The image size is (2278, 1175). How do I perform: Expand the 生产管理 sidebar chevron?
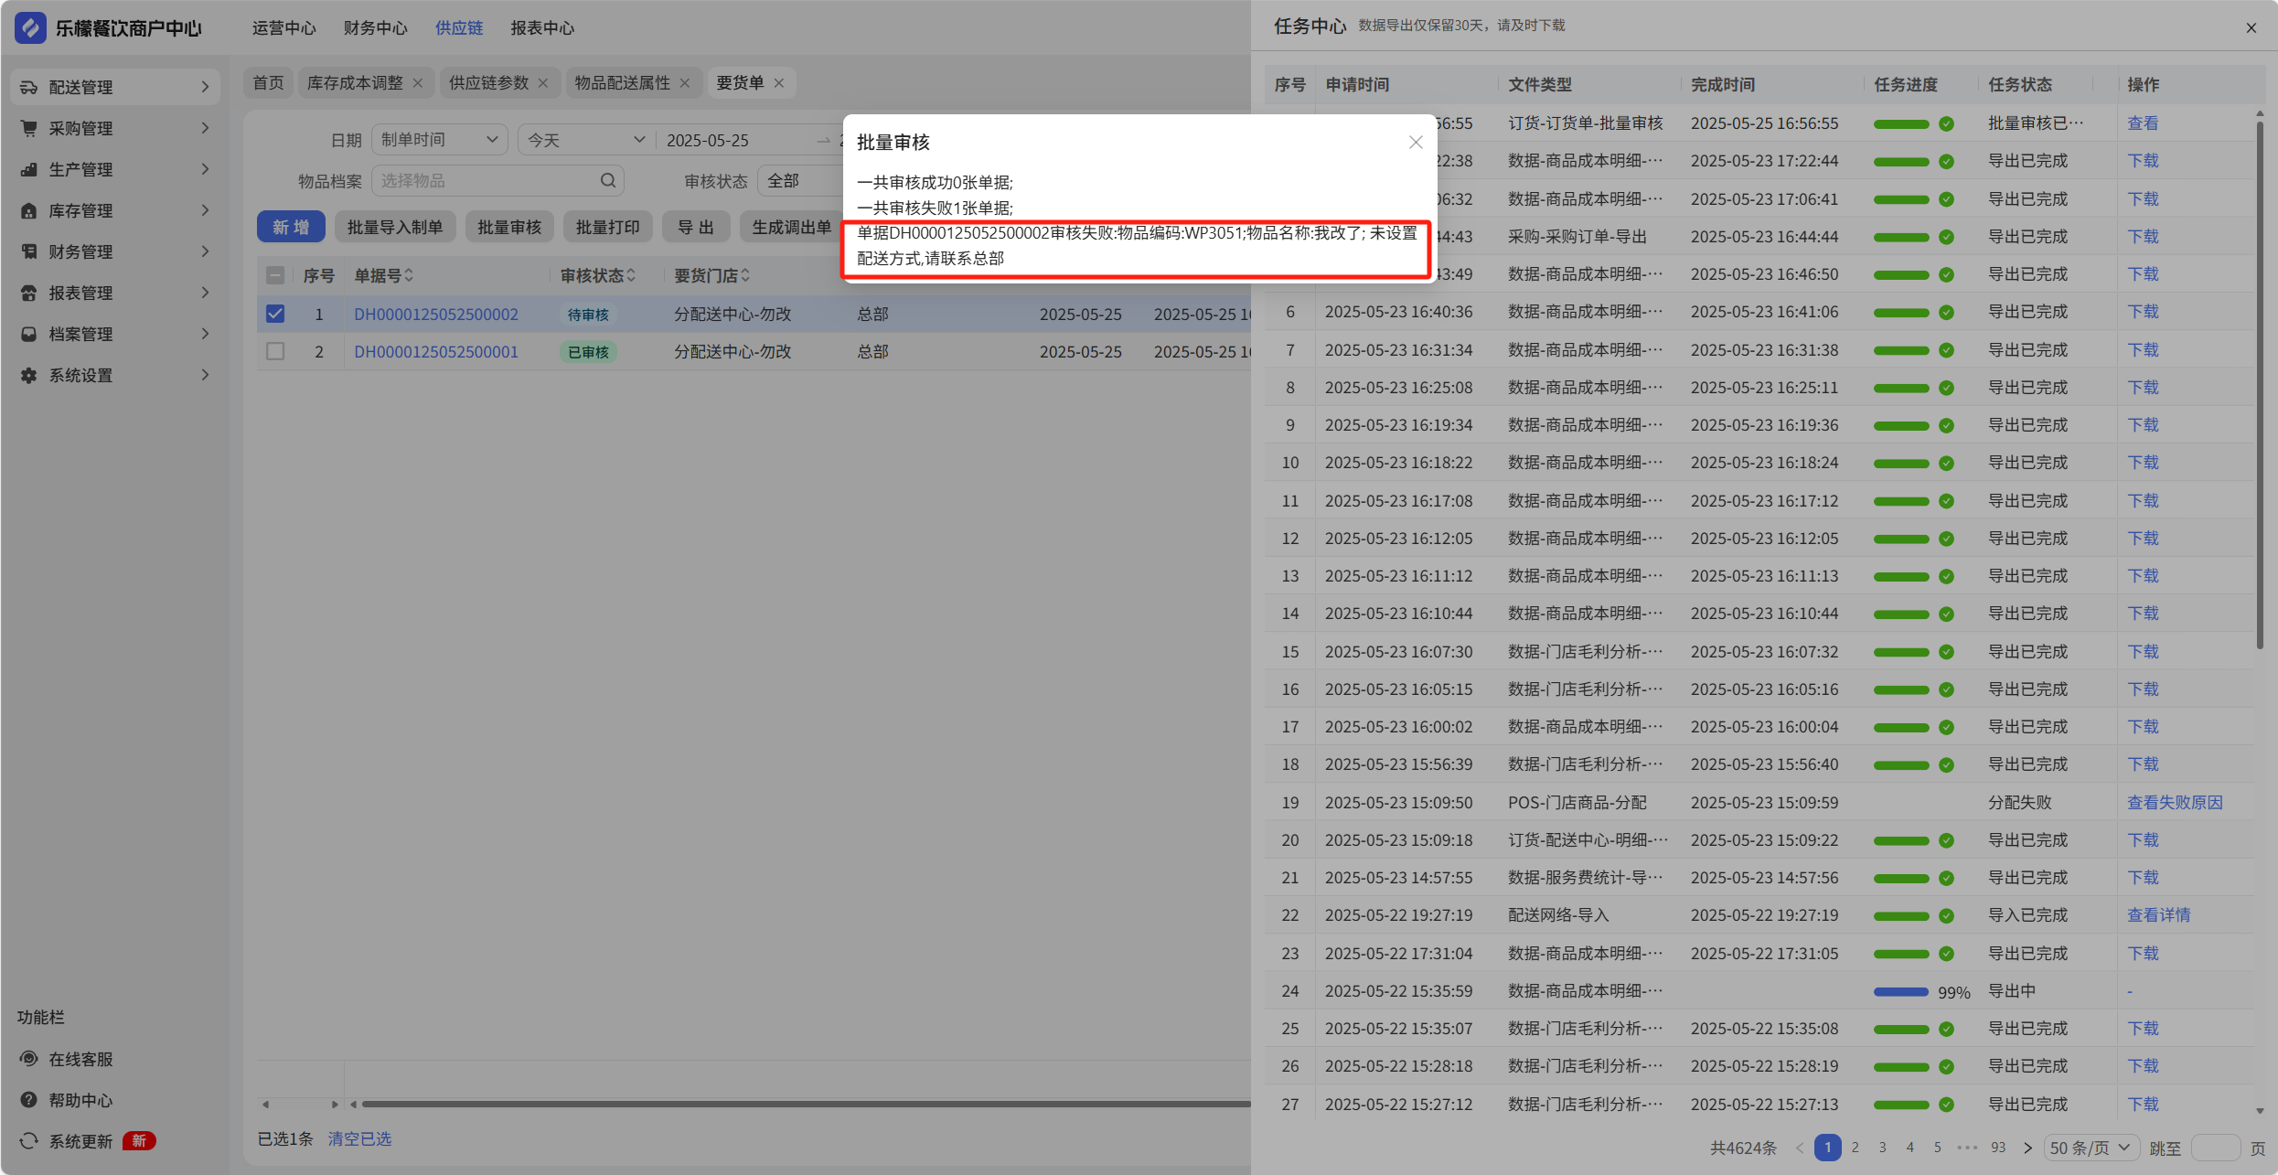(205, 169)
